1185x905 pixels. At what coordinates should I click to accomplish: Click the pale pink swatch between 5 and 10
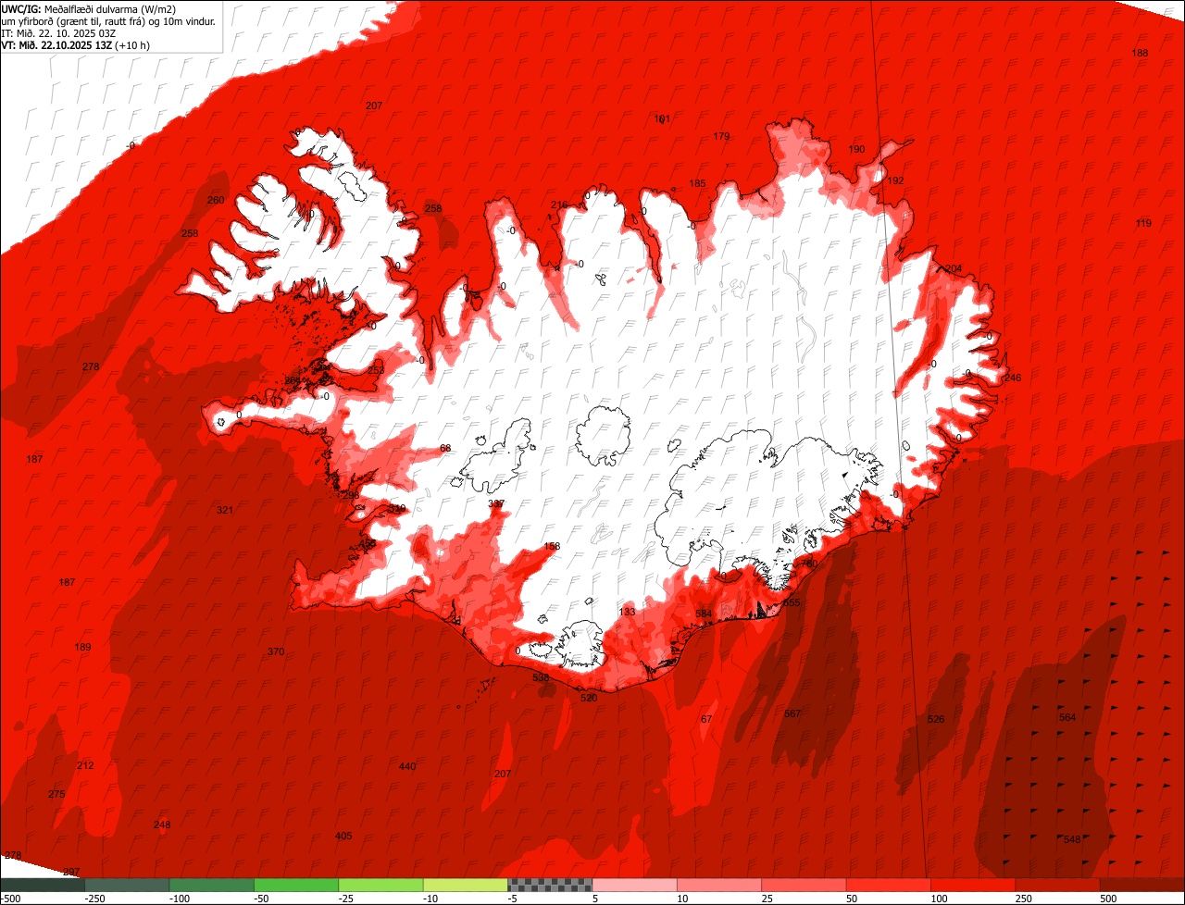click(x=634, y=885)
